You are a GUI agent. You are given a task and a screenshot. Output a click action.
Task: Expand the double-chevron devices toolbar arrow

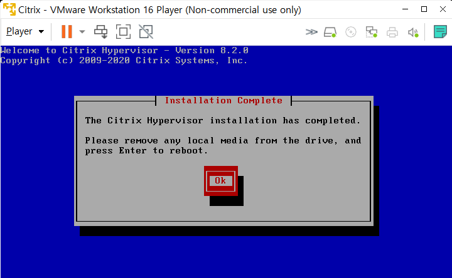click(311, 32)
